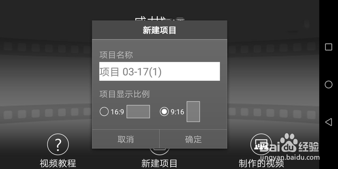The height and width of the screenshot is (169, 338).
Task: Click the 9:16 ratio text label
Action: pyautogui.click(x=177, y=112)
